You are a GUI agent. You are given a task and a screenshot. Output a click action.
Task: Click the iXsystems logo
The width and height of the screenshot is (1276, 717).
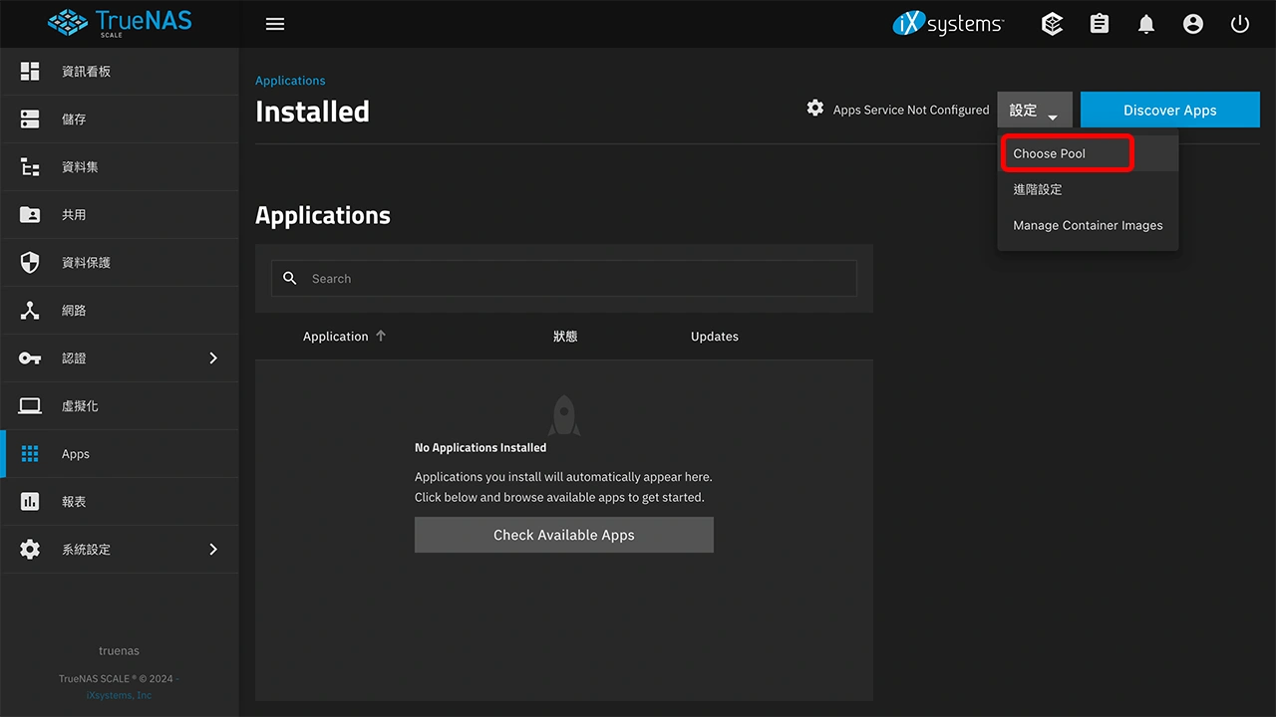948,24
